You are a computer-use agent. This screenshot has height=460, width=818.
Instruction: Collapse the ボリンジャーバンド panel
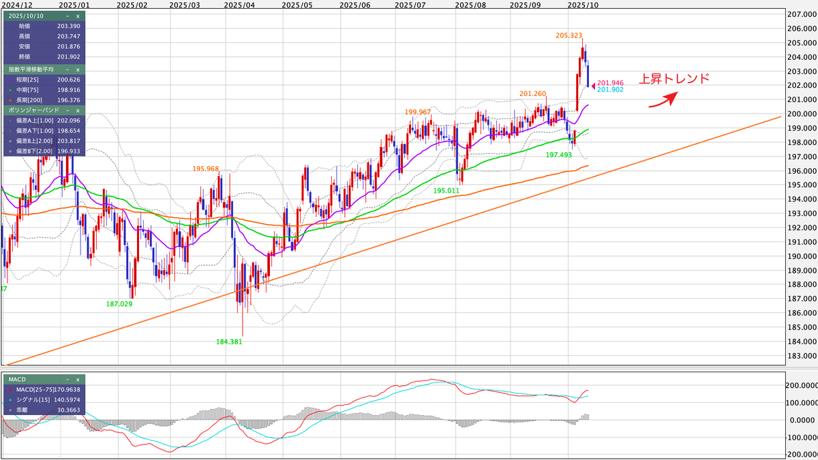coord(67,110)
